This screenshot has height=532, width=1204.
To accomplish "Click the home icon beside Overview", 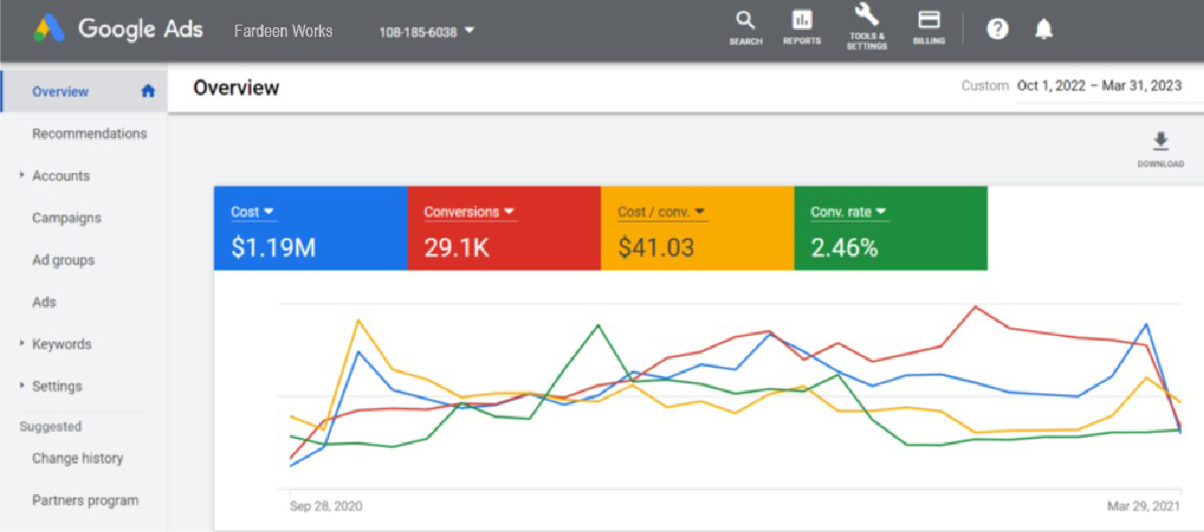I will [148, 91].
